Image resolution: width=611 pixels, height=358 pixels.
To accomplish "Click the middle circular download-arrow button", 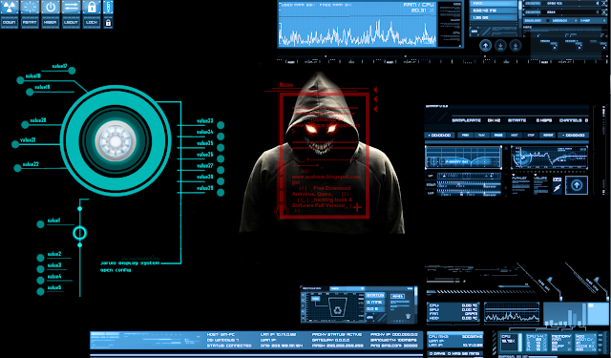I will click(x=500, y=46).
